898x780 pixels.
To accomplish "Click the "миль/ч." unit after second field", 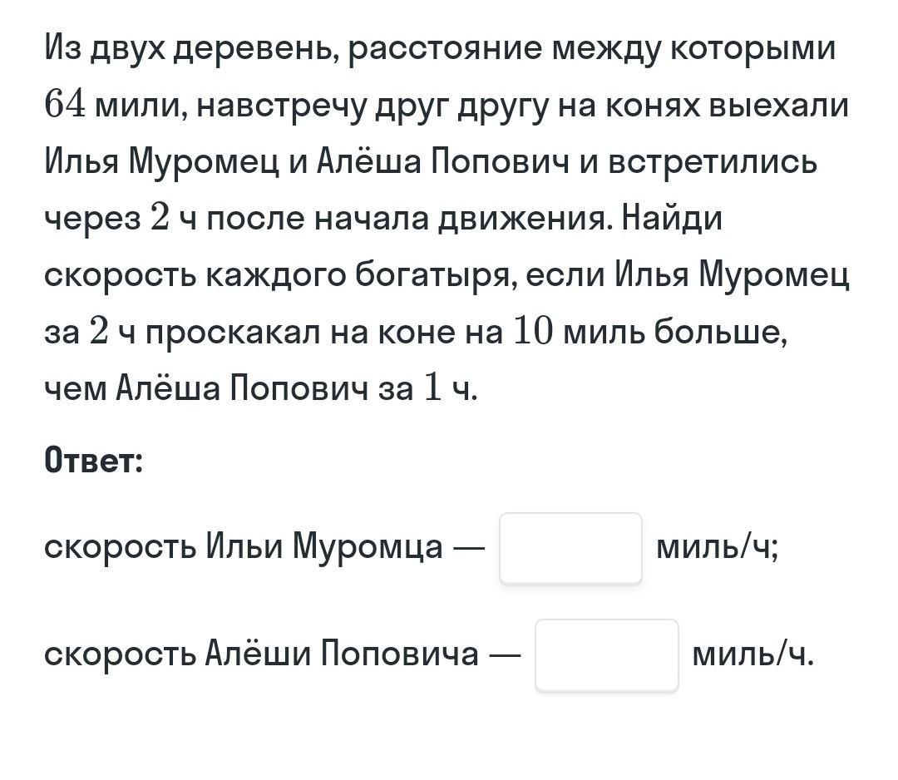I will tap(752, 654).
